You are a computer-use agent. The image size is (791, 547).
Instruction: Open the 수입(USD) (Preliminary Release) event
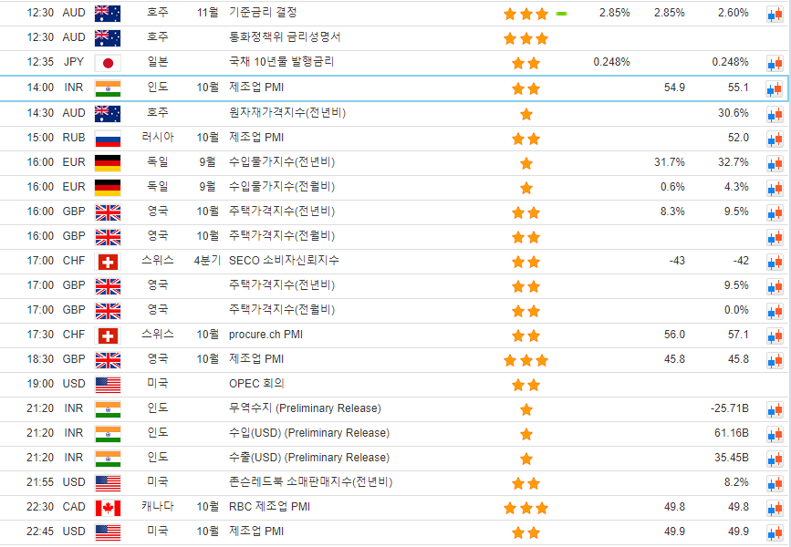(308, 433)
